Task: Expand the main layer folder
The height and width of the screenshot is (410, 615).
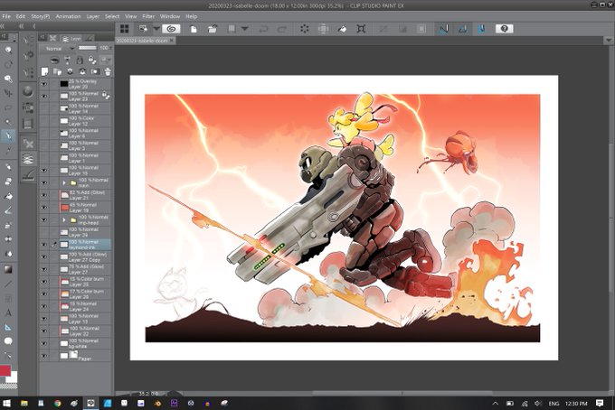Action: pyautogui.click(x=64, y=183)
